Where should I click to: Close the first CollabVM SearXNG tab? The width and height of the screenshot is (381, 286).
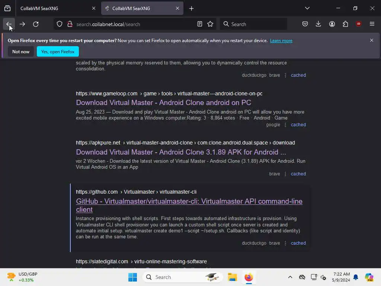pos(94,8)
